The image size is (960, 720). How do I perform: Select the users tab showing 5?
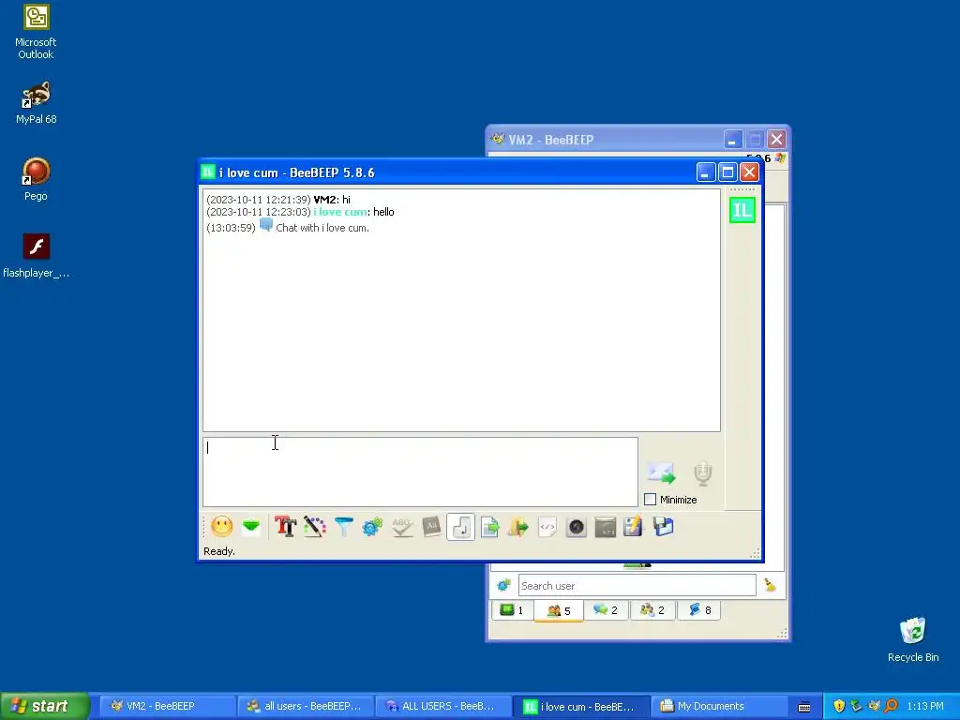click(x=559, y=610)
